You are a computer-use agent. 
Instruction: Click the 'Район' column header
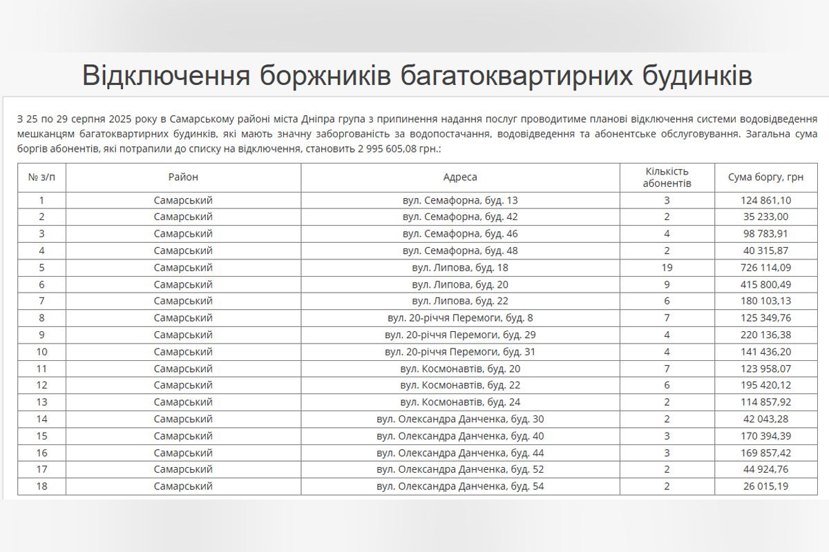point(183,177)
